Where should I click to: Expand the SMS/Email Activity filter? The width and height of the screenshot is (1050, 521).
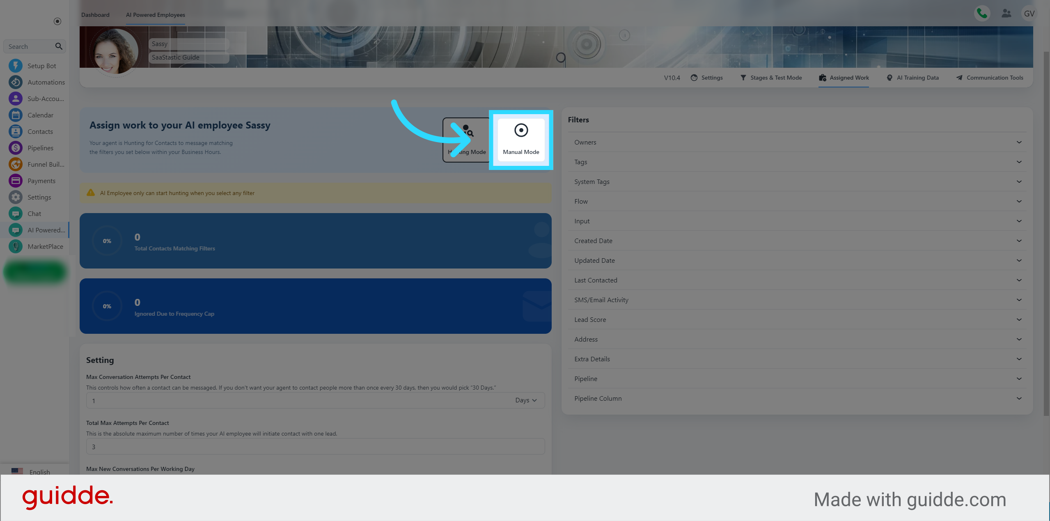click(797, 300)
